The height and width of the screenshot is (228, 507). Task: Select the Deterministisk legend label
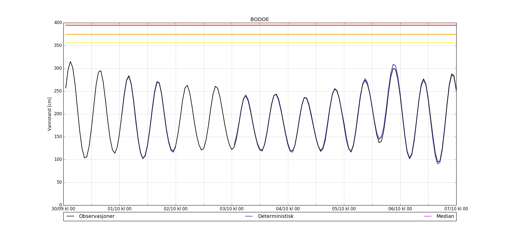click(276, 216)
